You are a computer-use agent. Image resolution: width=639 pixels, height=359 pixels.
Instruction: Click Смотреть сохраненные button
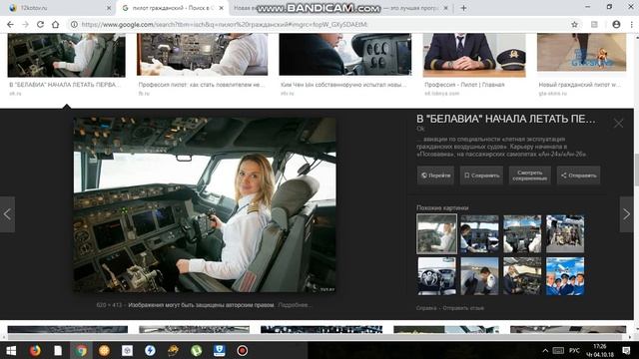pos(529,176)
